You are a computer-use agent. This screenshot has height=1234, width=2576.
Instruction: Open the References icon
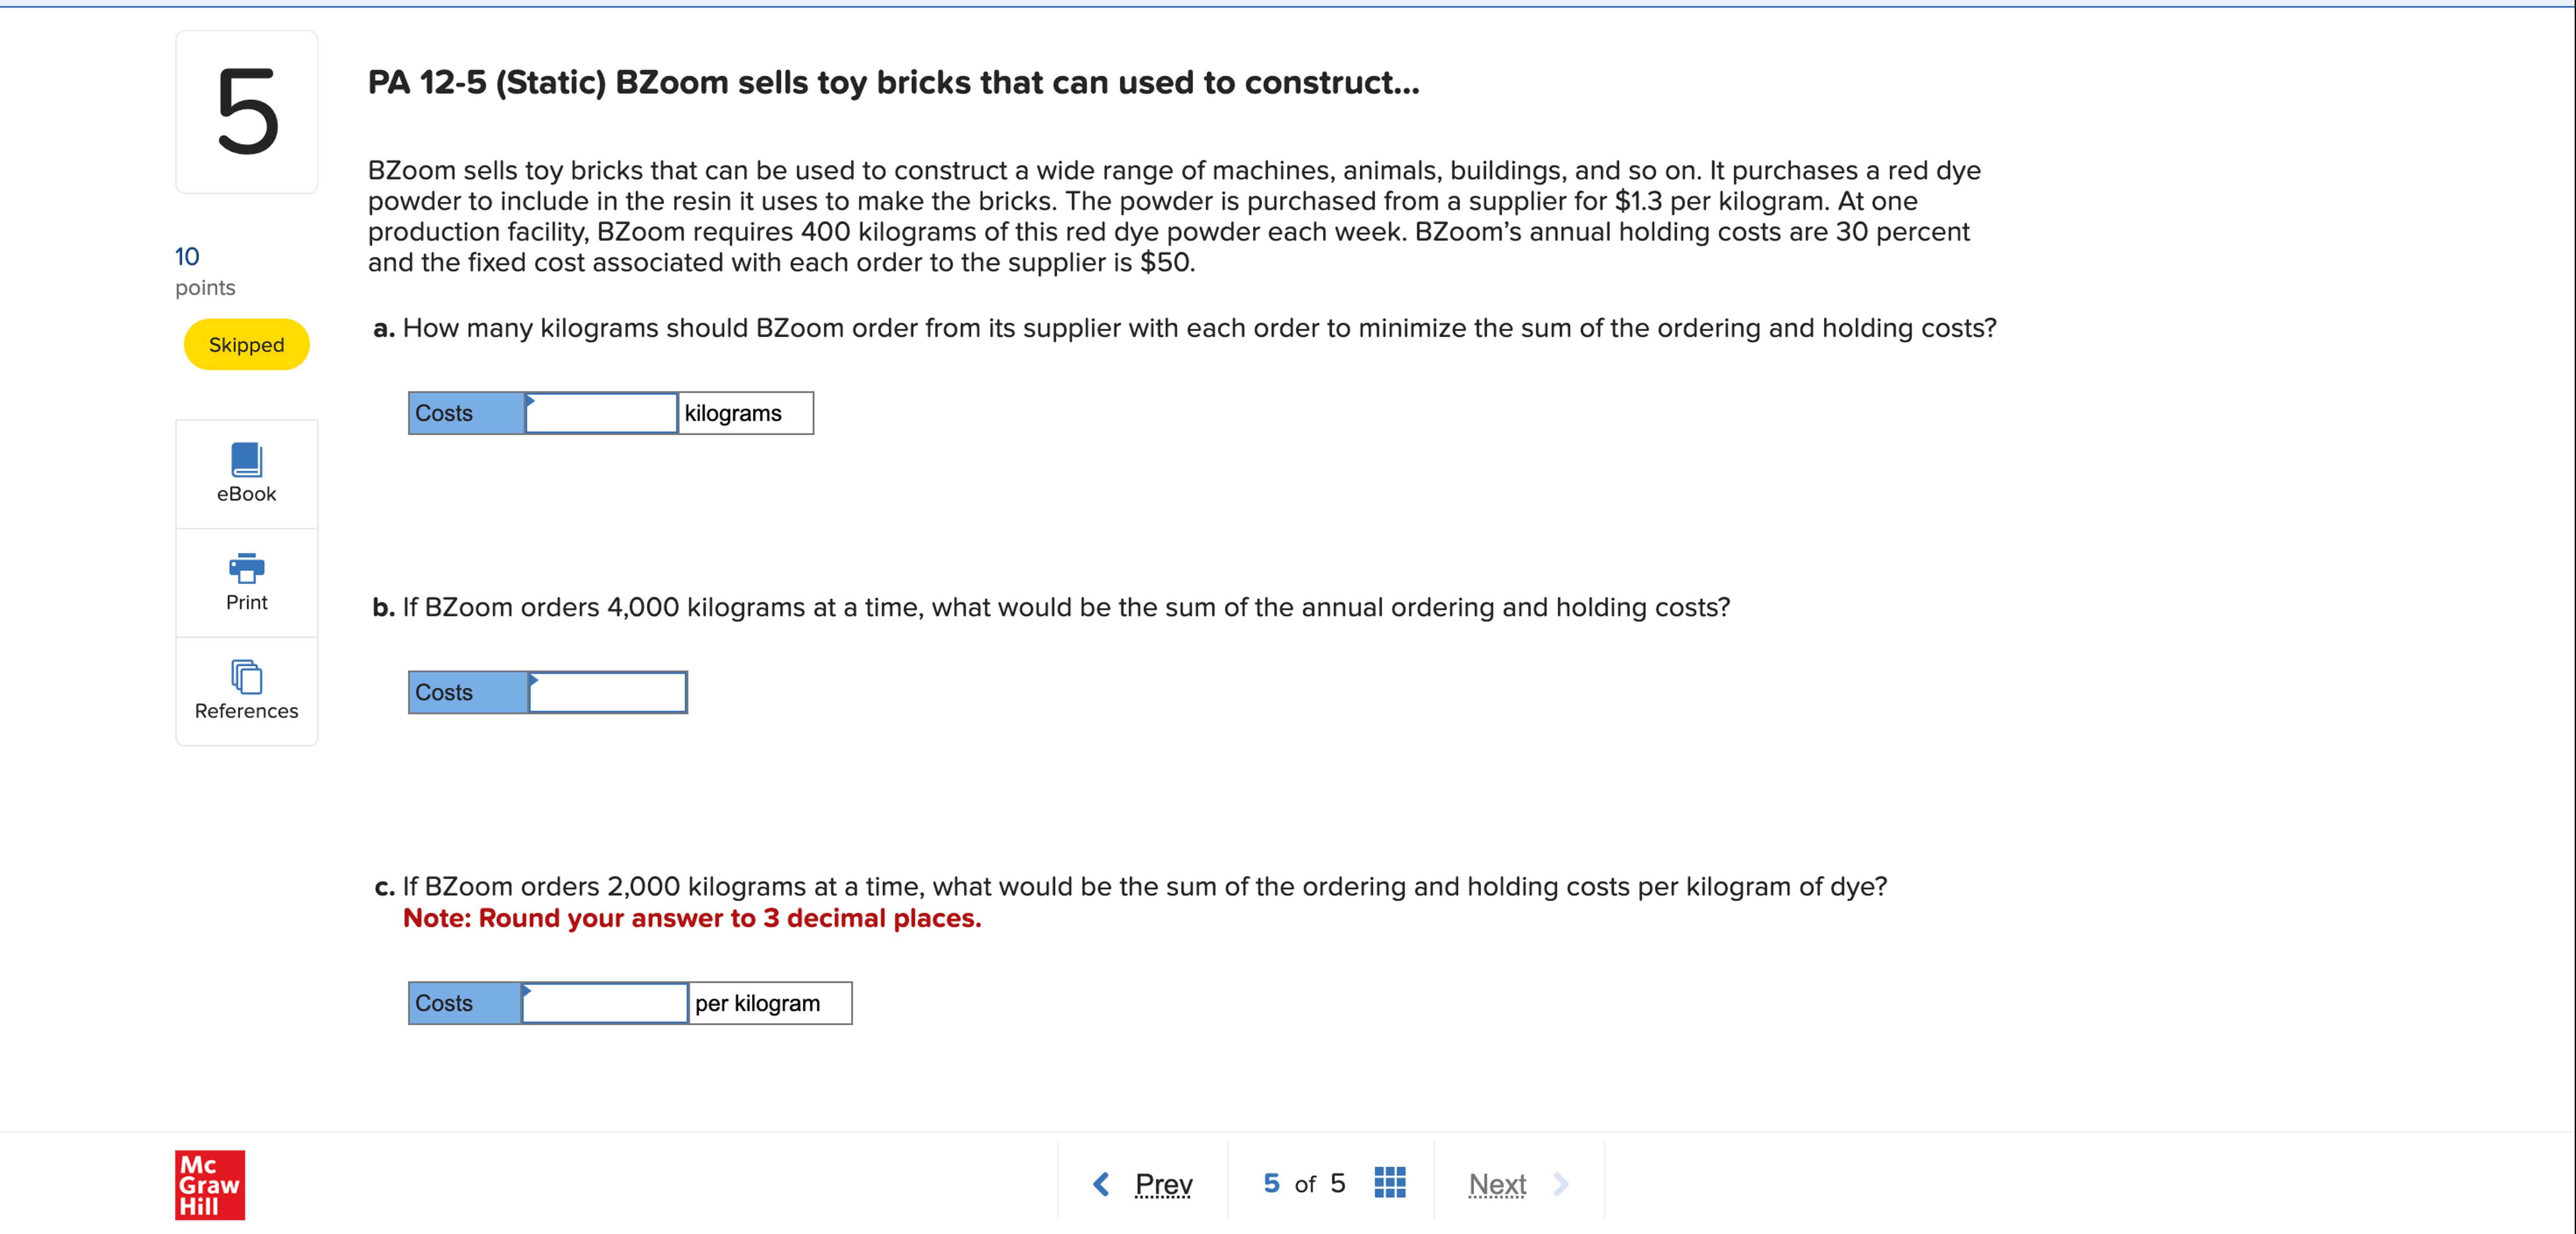(246, 677)
